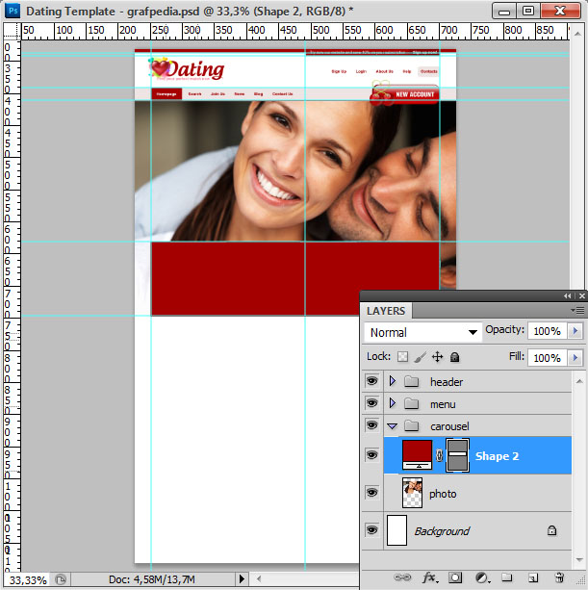
Task: Open the Normal blend mode dropdown
Action: [x=422, y=332]
